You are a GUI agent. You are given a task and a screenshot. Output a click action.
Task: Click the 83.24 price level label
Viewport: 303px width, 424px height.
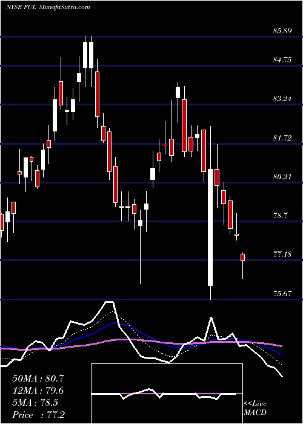pyautogui.click(x=282, y=98)
